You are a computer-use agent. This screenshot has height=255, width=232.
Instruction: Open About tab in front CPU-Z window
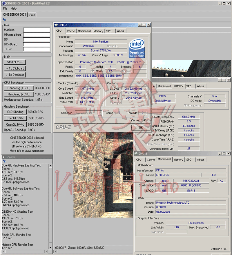tap(121, 31)
